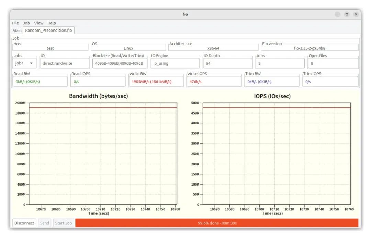371x238 pixels.
Task: Click the IO Engine field 'io_uring'
Action: click(175, 63)
